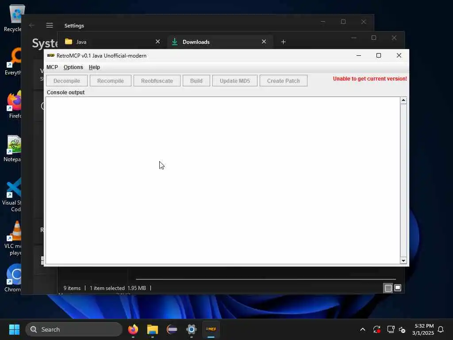
Task: Open the notifications bell
Action: click(441, 329)
